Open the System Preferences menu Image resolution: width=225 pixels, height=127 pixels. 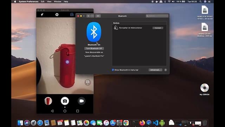click(x=28, y=1)
